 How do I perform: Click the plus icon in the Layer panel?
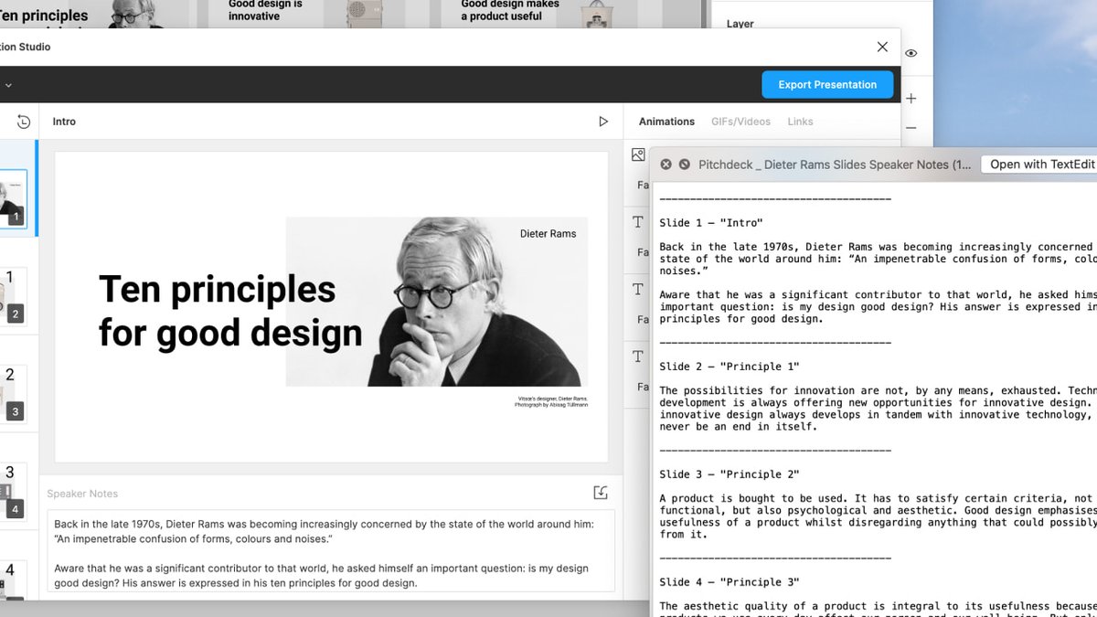point(911,98)
